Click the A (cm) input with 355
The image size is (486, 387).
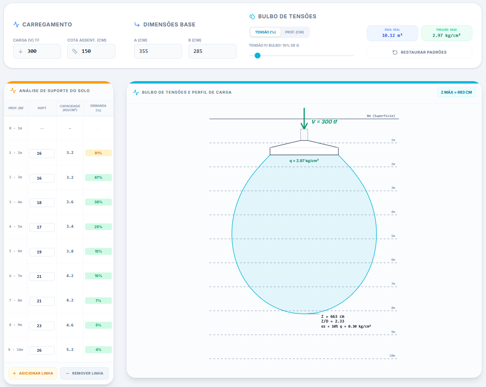coord(158,51)
